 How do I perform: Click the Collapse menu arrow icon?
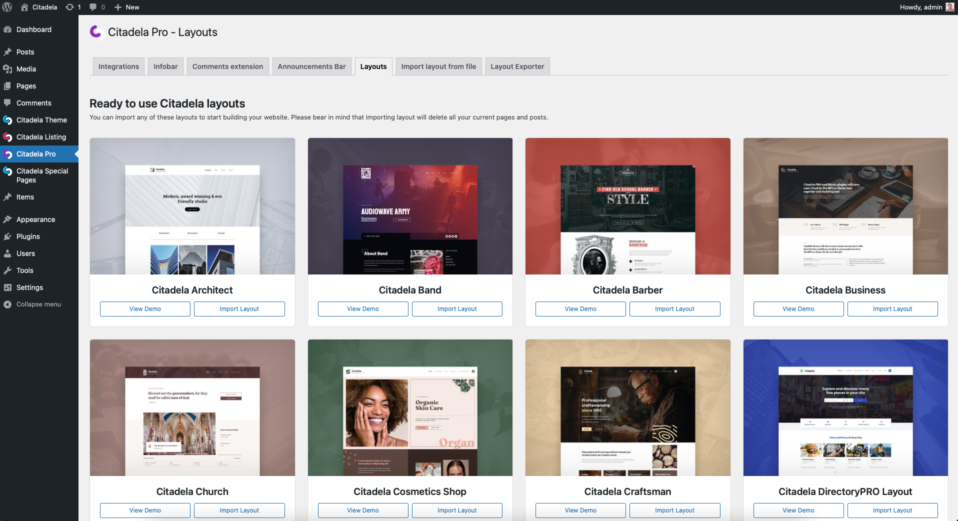pyautogui.click(x=7, y=304)
